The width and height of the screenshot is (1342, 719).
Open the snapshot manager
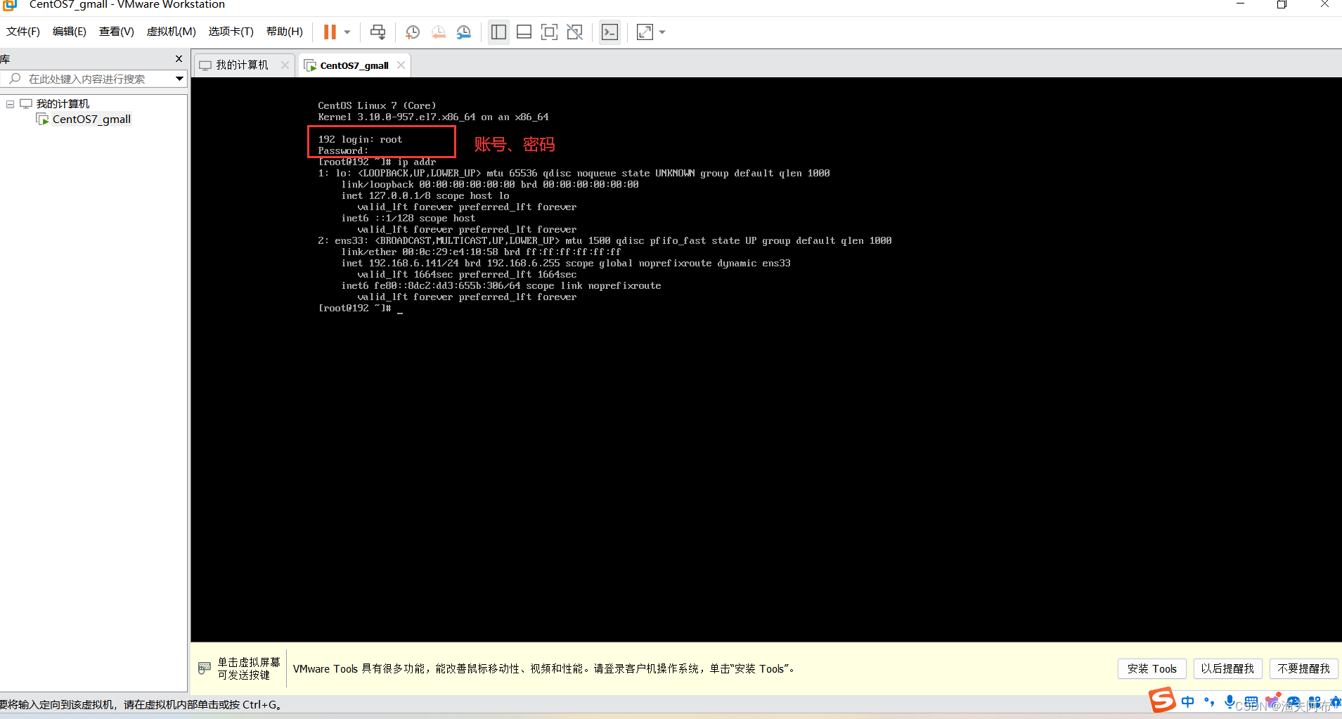tap(463, 32)
